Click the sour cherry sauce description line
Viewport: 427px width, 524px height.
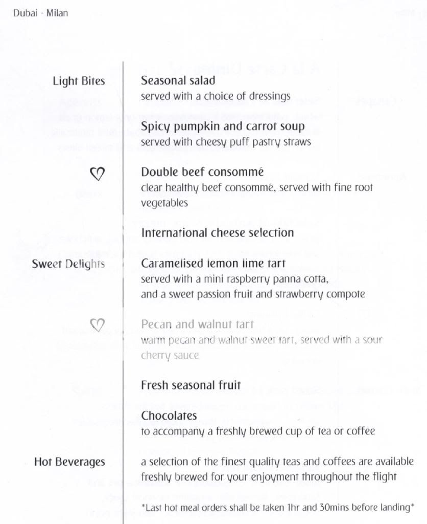[262, 340]
